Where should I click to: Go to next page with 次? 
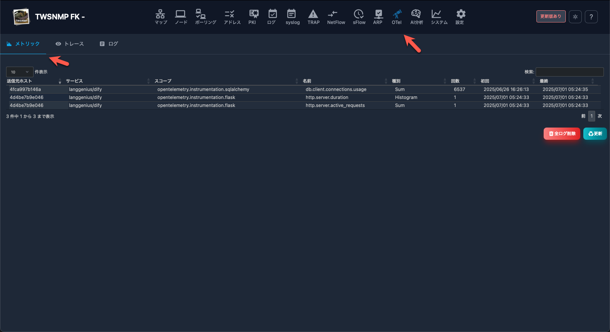(x=600, y=116)
